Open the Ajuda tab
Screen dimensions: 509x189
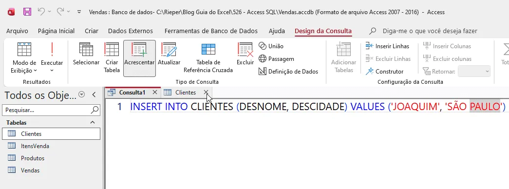tap(277, 31)
